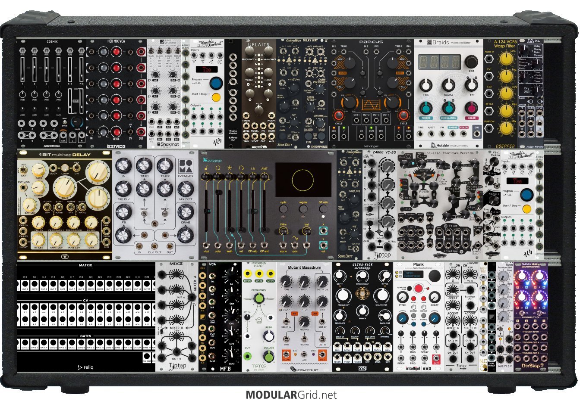Click the Mutant Bassdrum TONE knob

[286, 282]
